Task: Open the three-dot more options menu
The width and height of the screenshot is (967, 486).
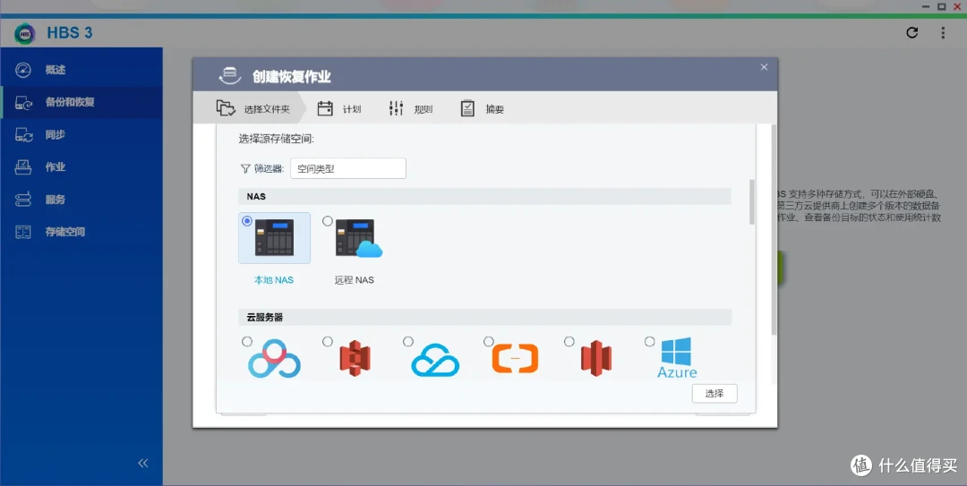Action: 943,33
